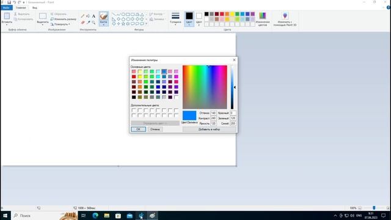Screen dimensions: 391x220
Task: Open the shape Outline (Контур) dropdown
Action: 157,14
